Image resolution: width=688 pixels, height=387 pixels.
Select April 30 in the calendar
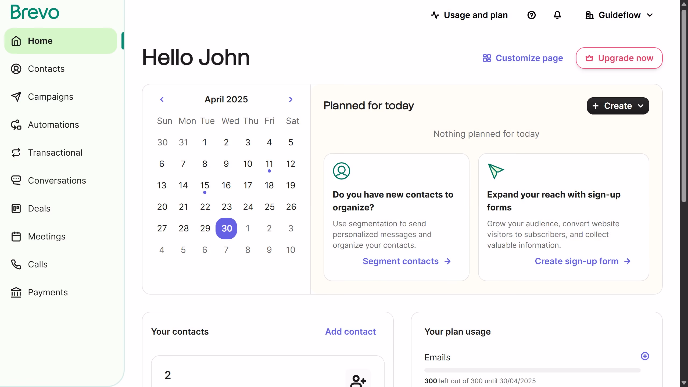tap(226, 228)
